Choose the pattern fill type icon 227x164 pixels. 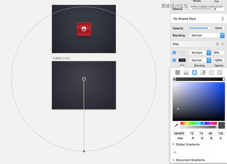click(x=211, y=72)
